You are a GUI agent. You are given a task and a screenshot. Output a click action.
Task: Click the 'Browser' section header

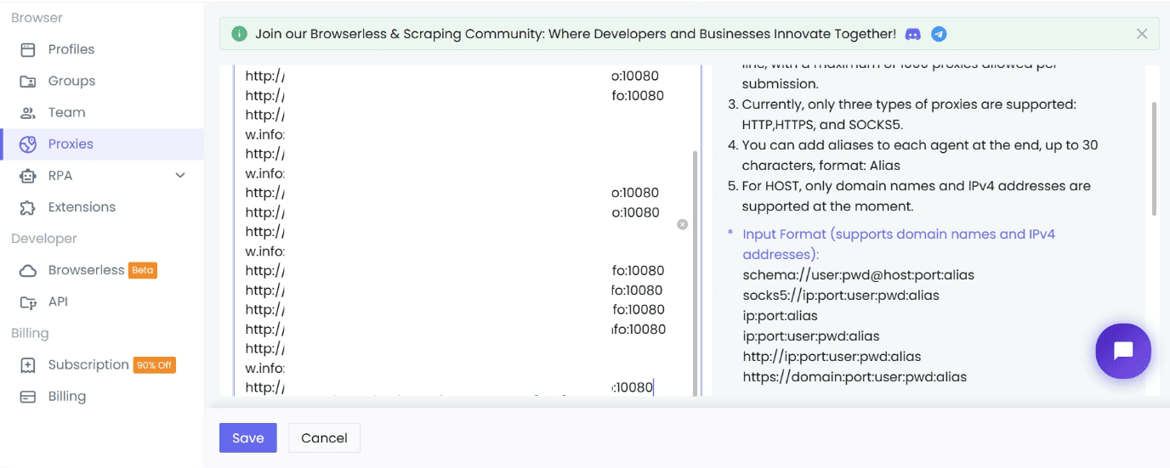coord(37,18)
